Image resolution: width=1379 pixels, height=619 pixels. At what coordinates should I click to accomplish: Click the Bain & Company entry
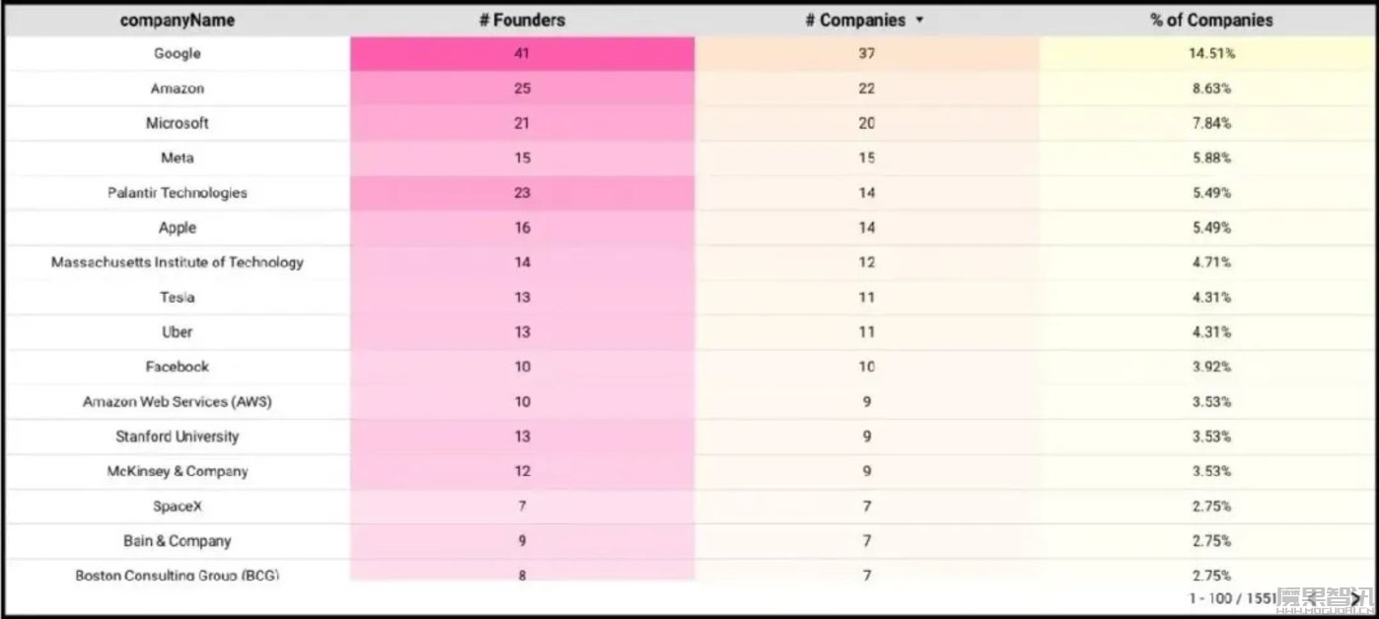178,540
